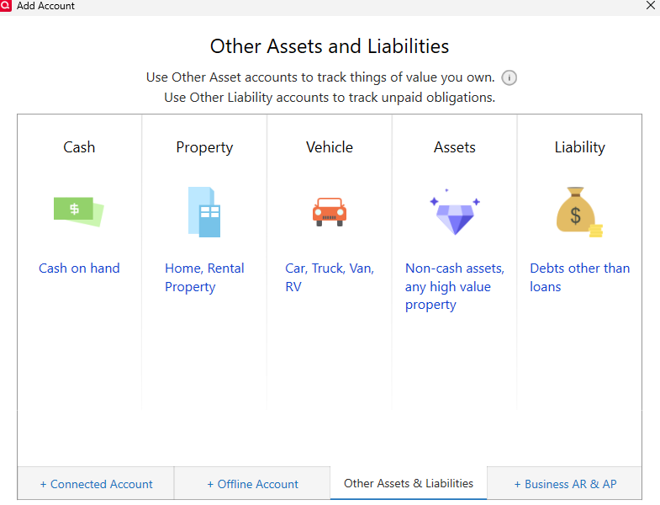
Task: Click the info icon beside the description
Action: (510, 77)
